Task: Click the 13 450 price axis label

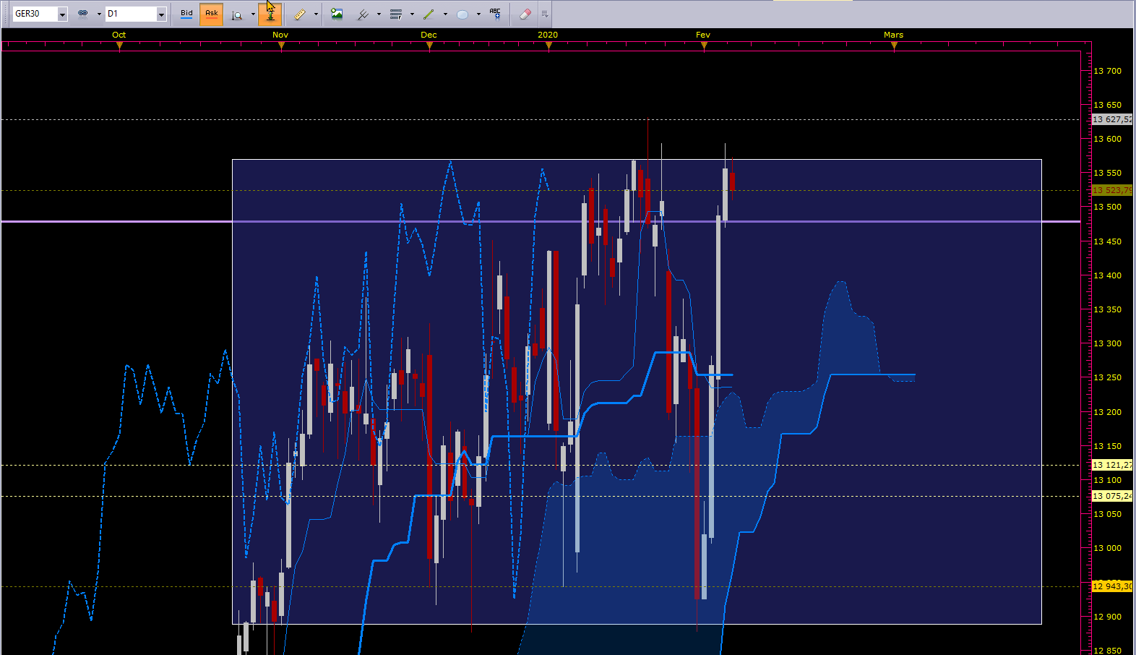Action: pos(1108,241)
